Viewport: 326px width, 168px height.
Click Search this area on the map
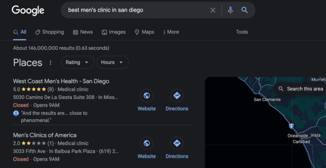point(300,89)
